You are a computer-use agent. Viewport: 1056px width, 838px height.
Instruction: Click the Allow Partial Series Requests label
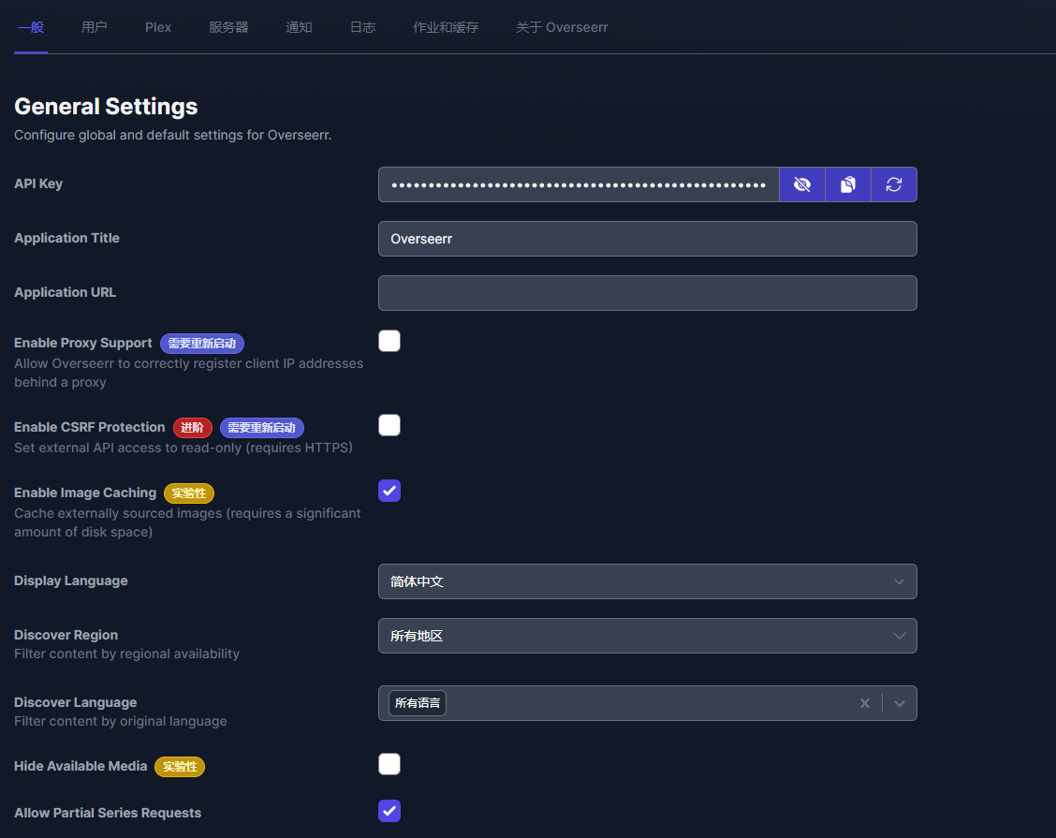(108, 813)
